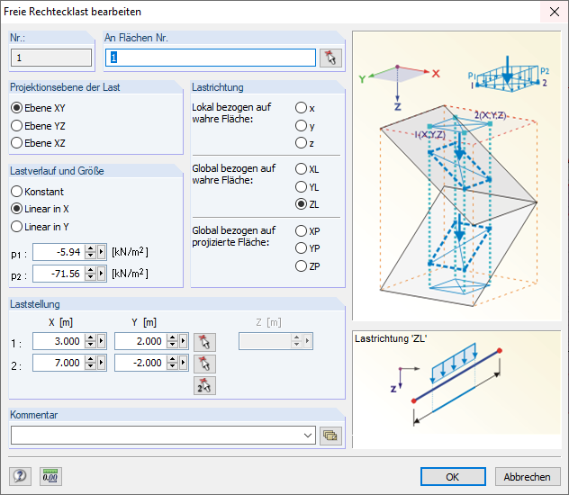Click point 2 X field 7.000
Image resolution: width=569 pixels, height=495 pixels.
pos(59,363)
